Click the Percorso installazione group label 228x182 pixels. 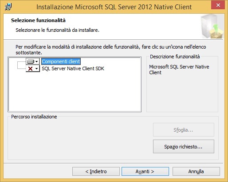(34, 117)
